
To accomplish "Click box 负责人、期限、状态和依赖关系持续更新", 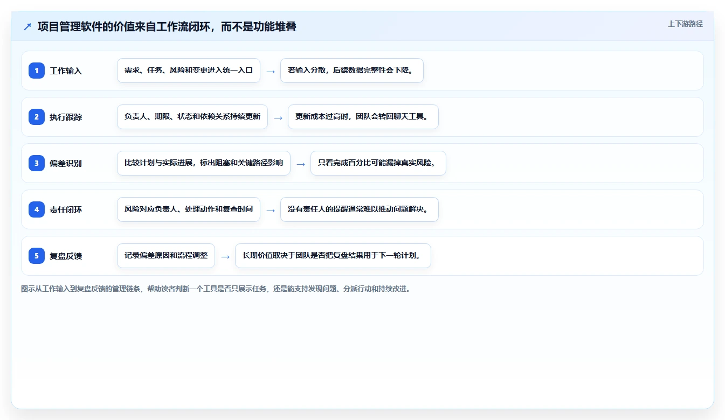I will coord(192,117).
